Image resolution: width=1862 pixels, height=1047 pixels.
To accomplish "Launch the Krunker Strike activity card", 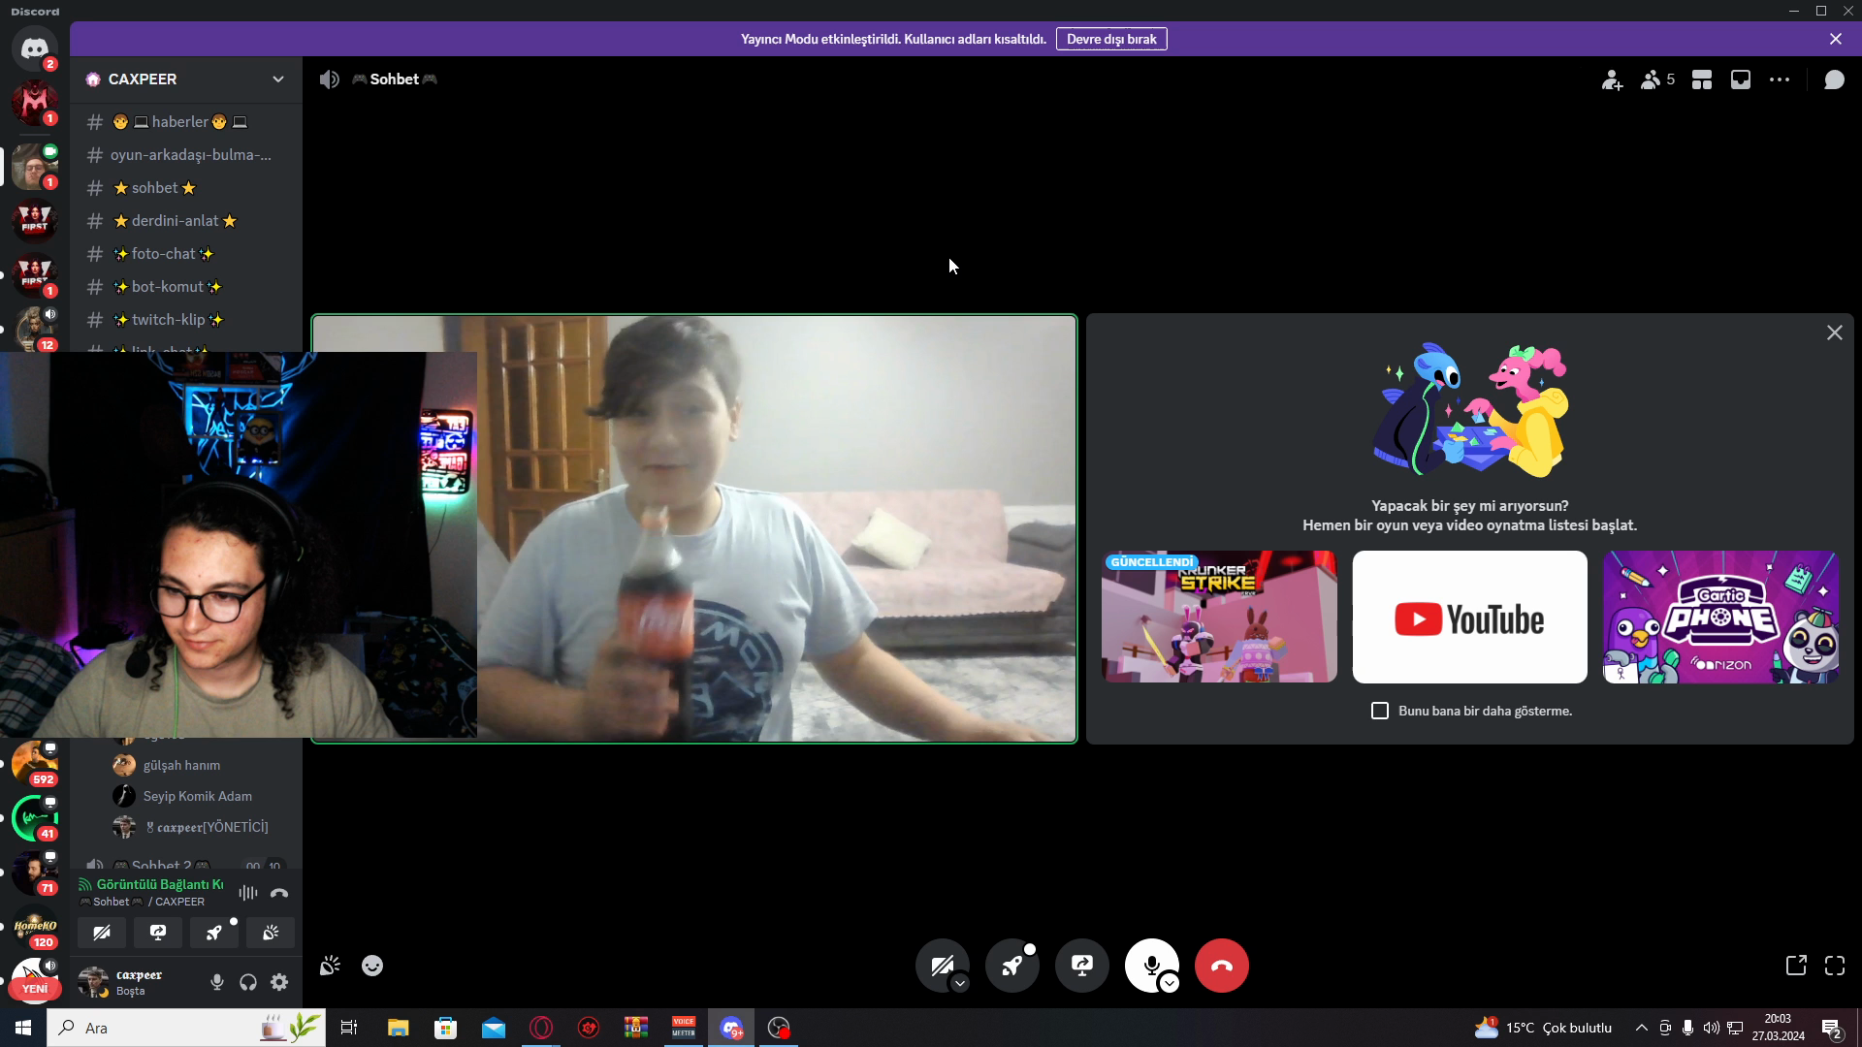I will click(x=1219, y=618).
